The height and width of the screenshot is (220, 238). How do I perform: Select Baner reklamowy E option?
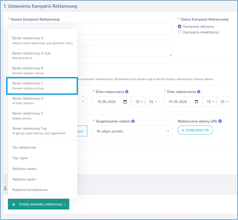click(x=43, y=116)
